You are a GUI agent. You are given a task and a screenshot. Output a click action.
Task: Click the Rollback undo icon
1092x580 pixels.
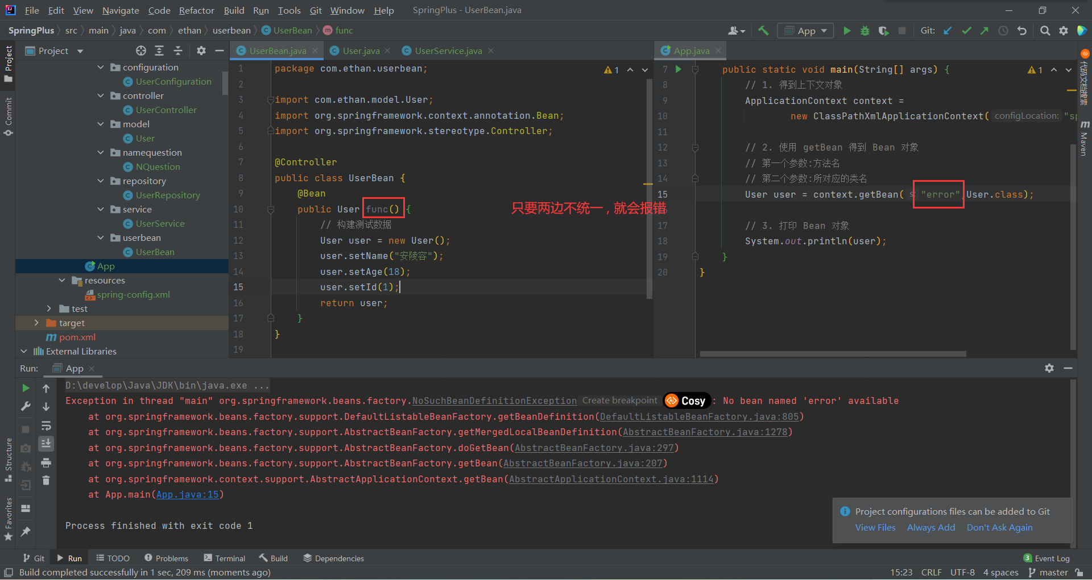coord(1022,31)
